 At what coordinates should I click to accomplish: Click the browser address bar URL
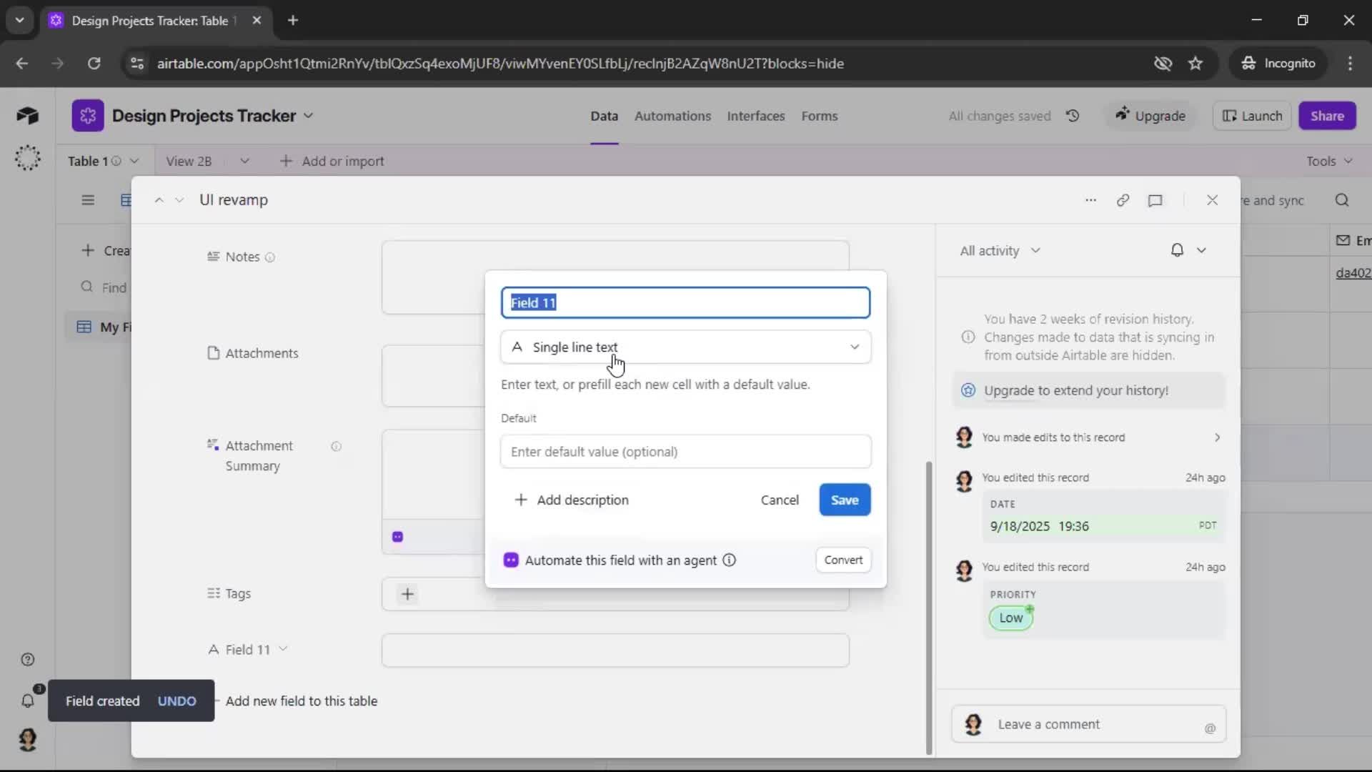point(500,64)
